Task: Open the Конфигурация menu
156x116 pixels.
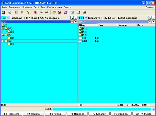Action: coord(54,7)
